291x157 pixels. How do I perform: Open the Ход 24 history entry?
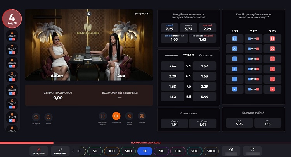click(12, 77)
